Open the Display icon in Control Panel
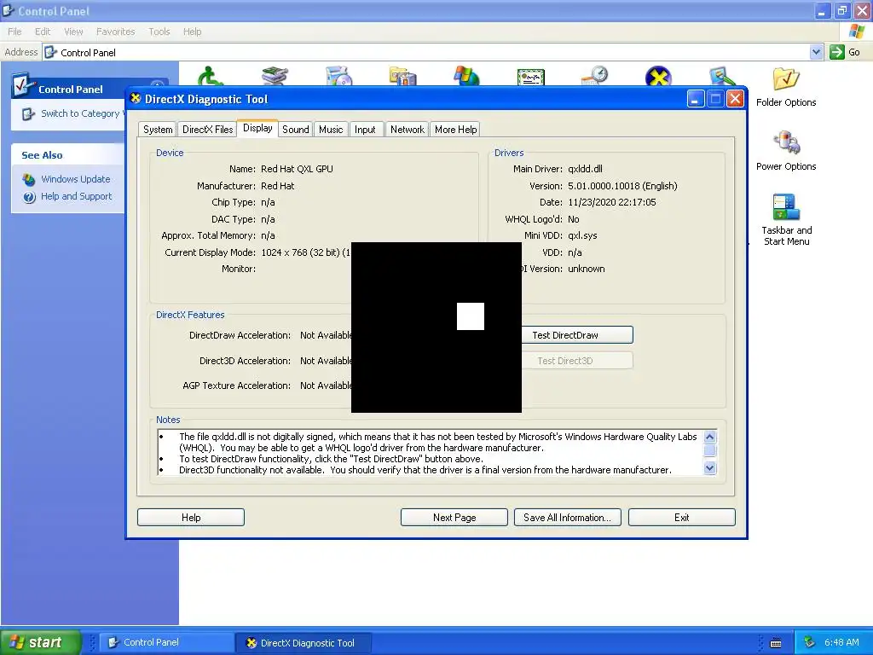The width and height of the screenshot is (873, 655). [x=722, y=76]
